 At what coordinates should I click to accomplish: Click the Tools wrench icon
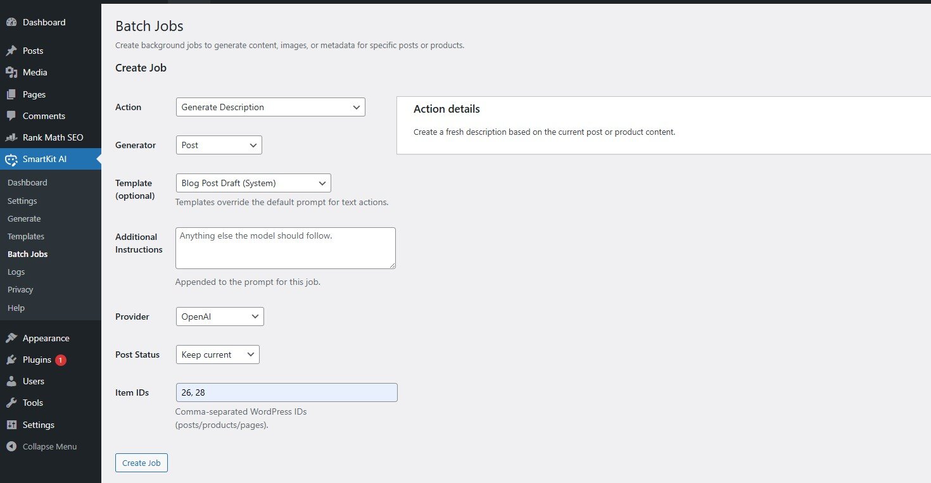tap(11, 403)
